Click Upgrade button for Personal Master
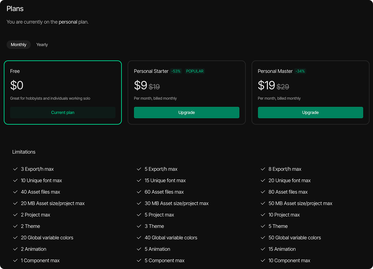Image resolution: width=373 pixels, height=269 pixels. (310, 113)
